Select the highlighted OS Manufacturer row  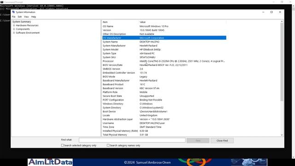(x=164, y=38)
